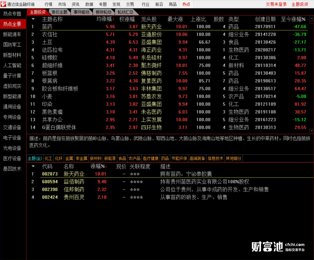Switch to the 板块轮动 tab
Image resolution: width=314 pixels, height=260 pixels.
(104, 12)
